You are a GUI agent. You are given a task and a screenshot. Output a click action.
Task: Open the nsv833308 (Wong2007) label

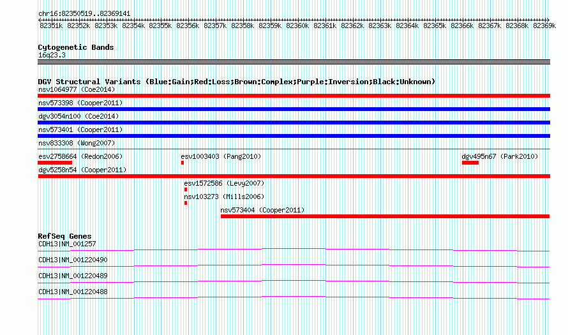coord(77,143)
